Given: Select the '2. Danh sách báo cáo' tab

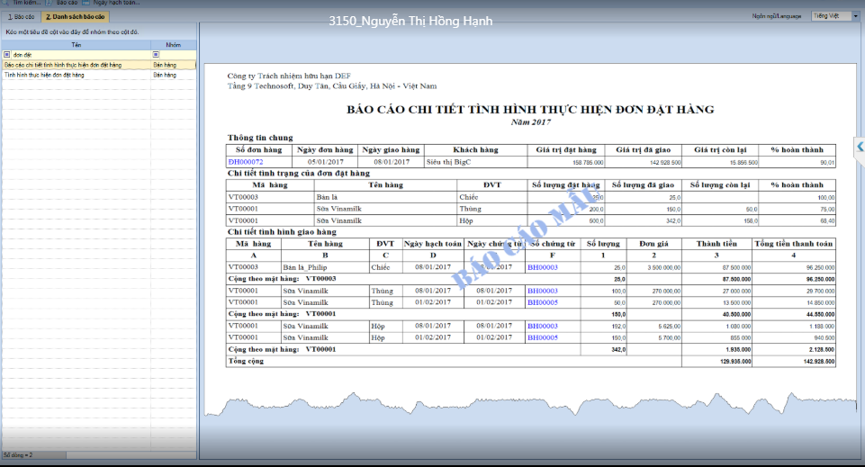Looking at the screenshot, I should pos(75,17).
